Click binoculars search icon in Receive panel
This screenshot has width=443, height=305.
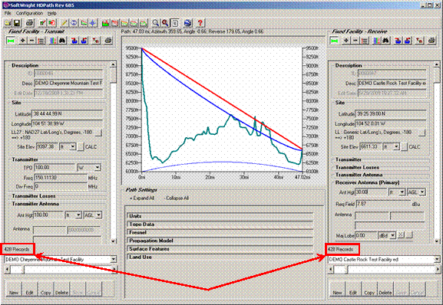(x=385, y=41)
